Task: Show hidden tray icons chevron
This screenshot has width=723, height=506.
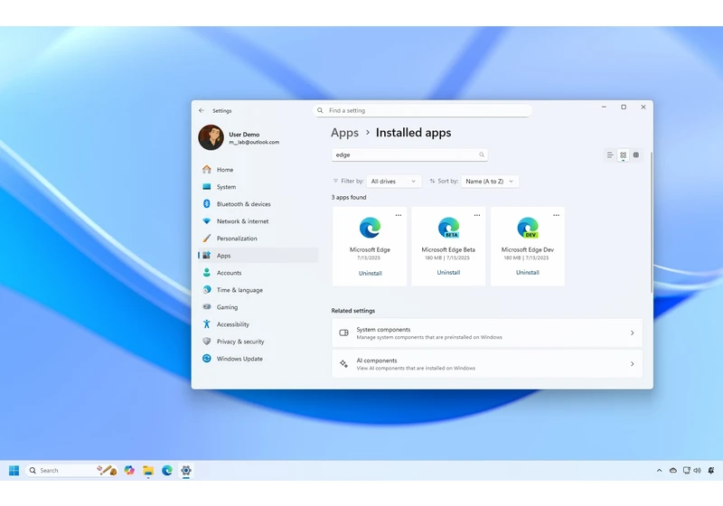Action: click(659, 470)
